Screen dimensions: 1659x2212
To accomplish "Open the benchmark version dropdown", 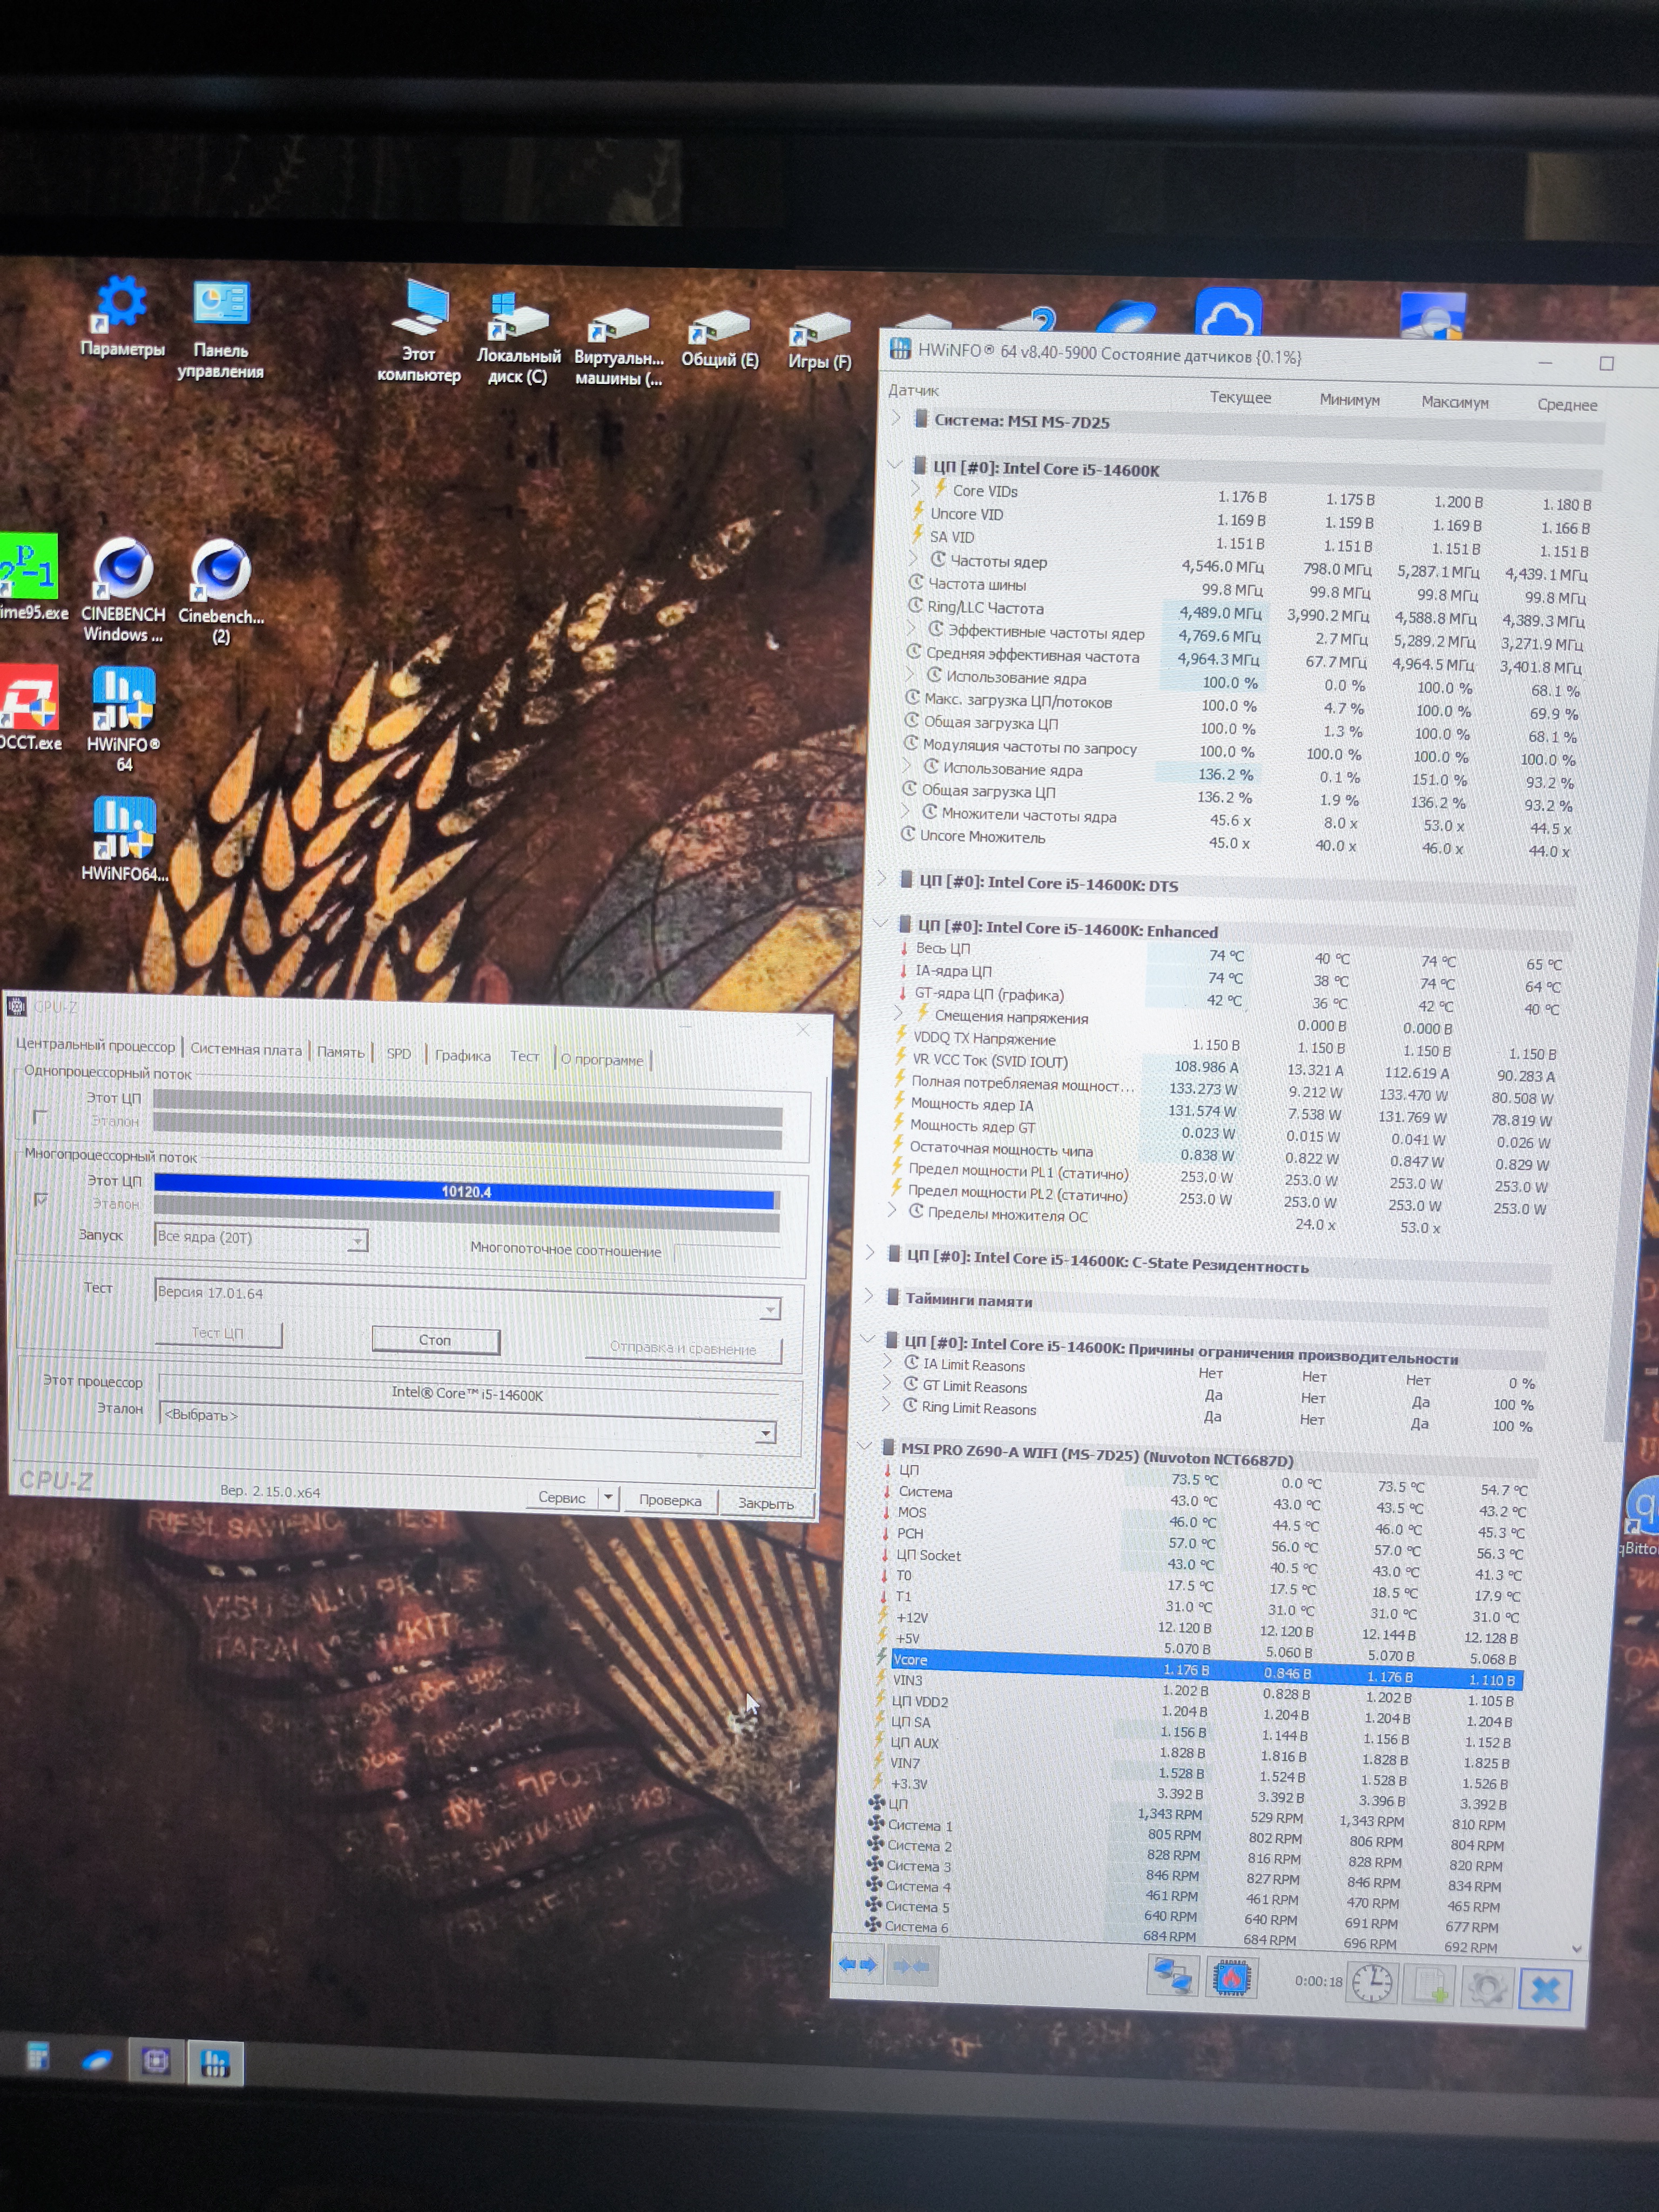I will (769, 1309).
